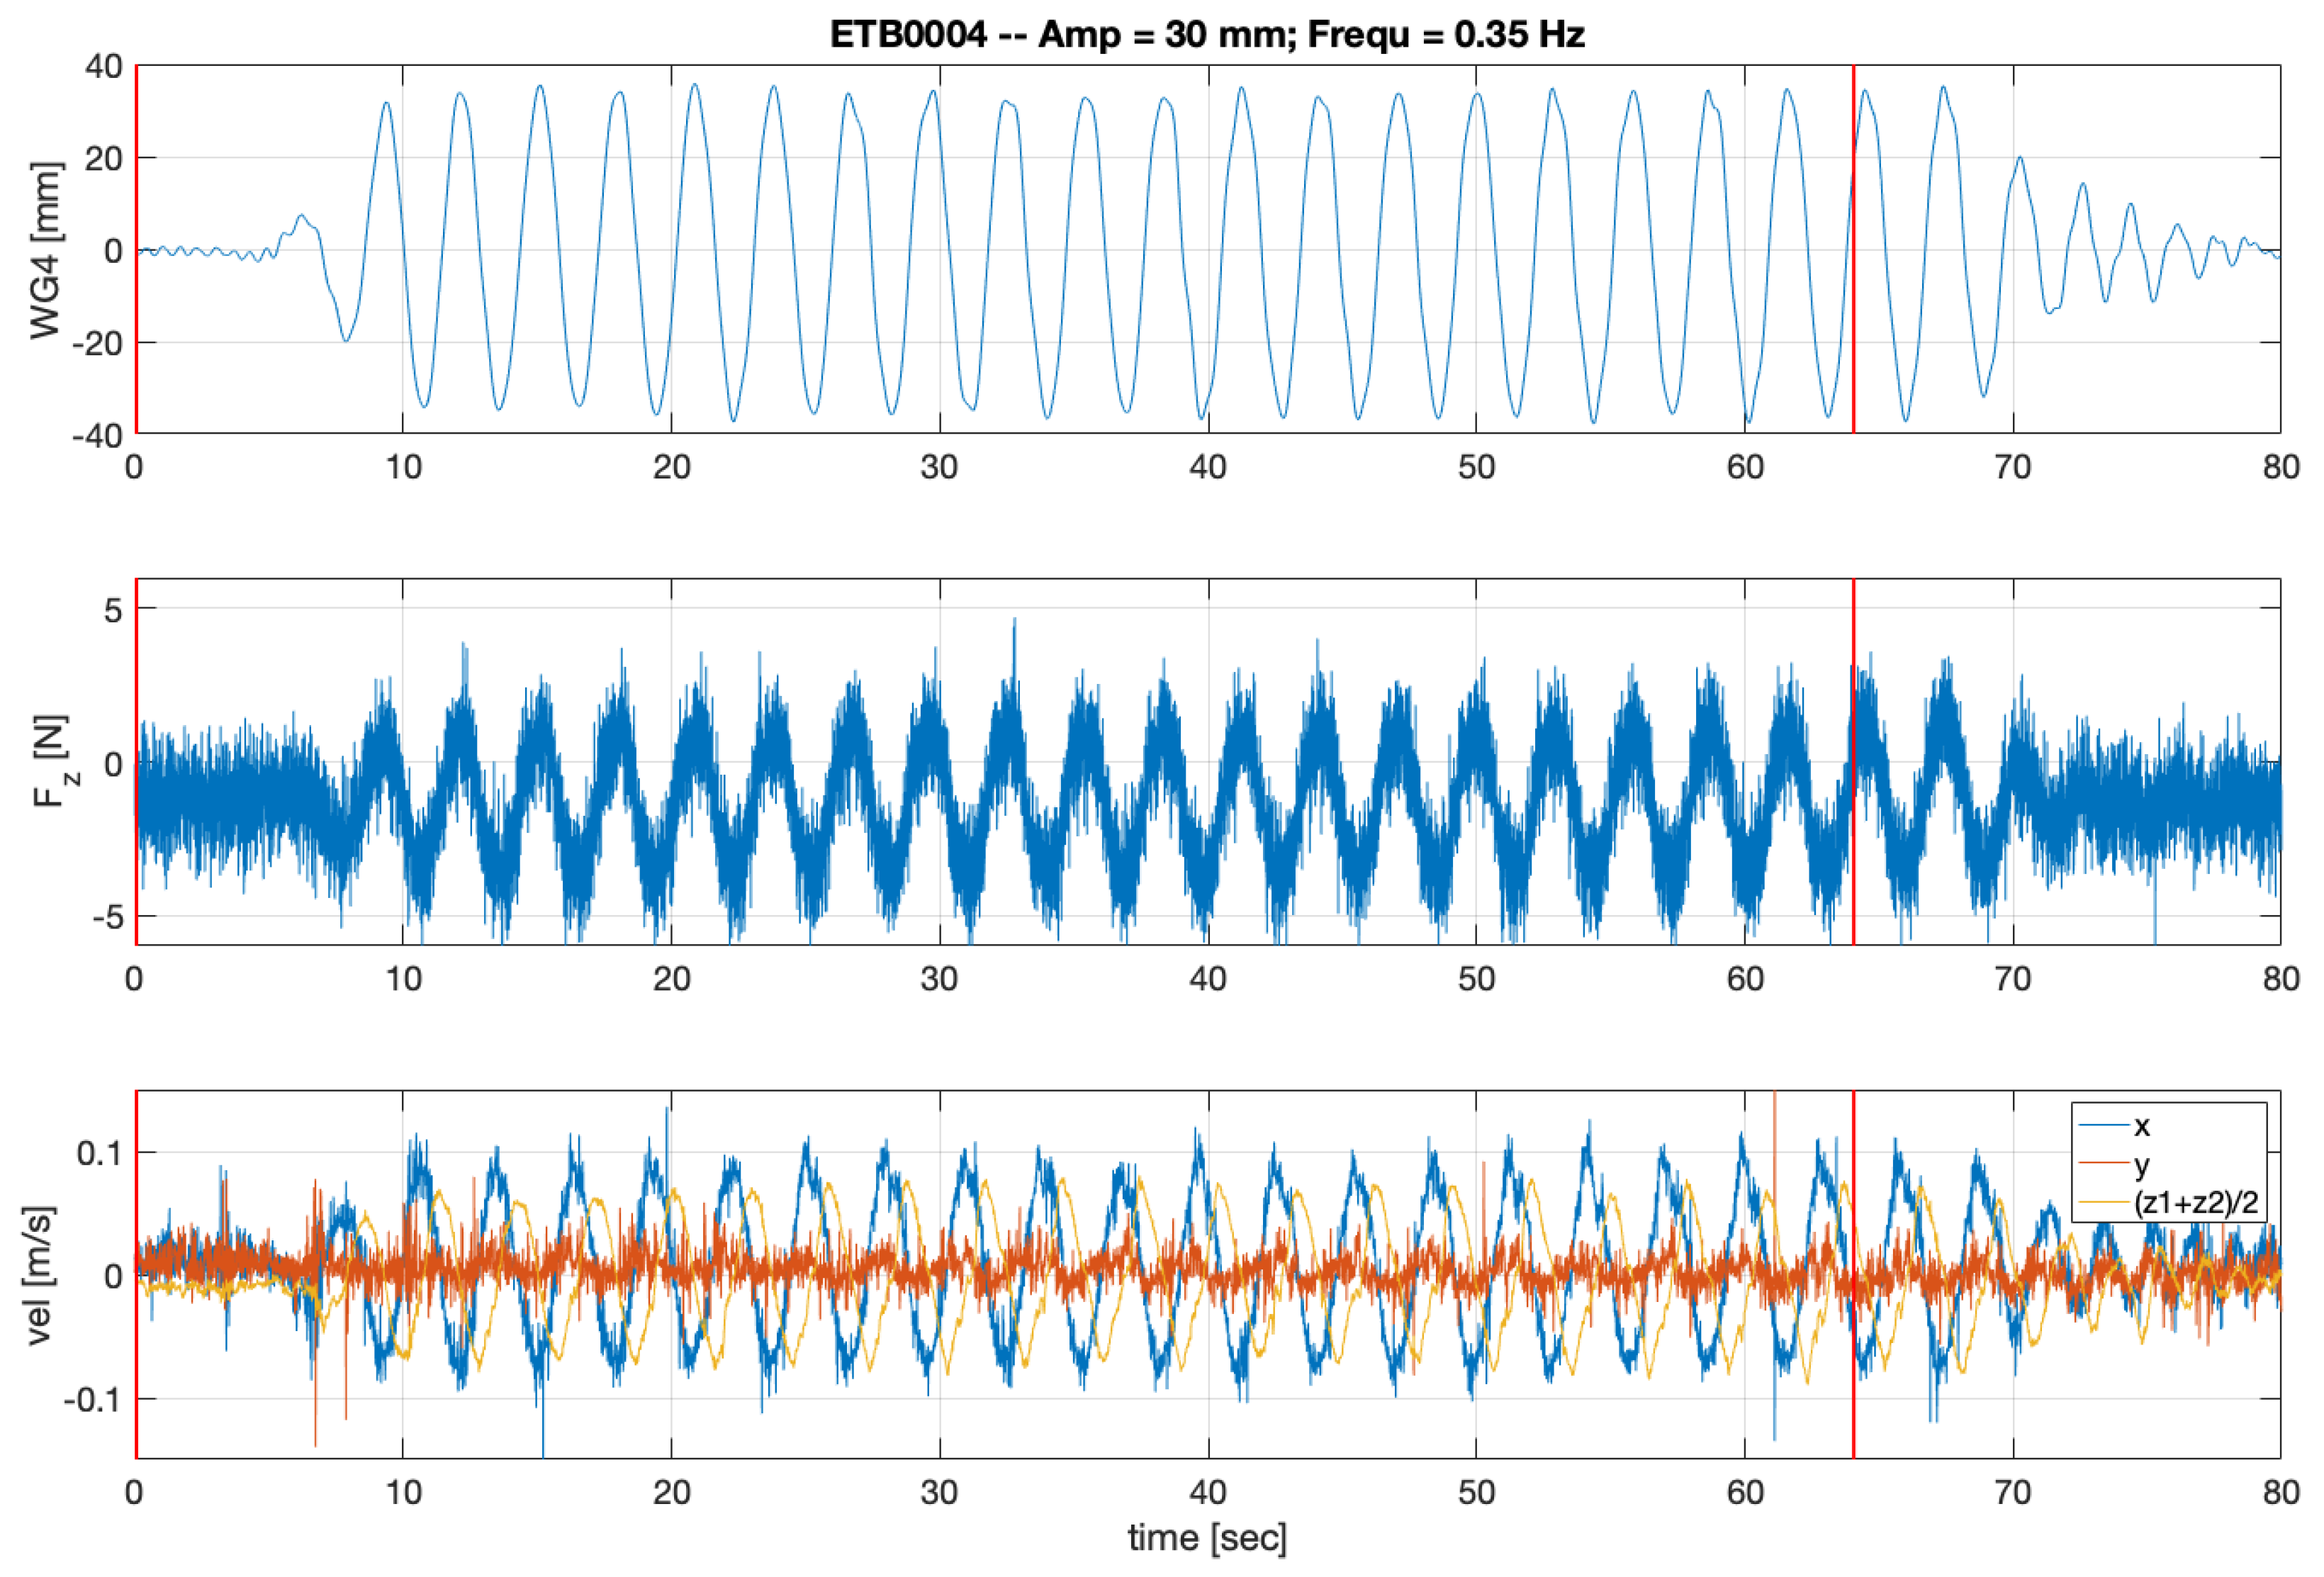Click the "50" x-axis tick under the vel plot
This screenshot has width=2324, height=1577.
point(1476,1492)
